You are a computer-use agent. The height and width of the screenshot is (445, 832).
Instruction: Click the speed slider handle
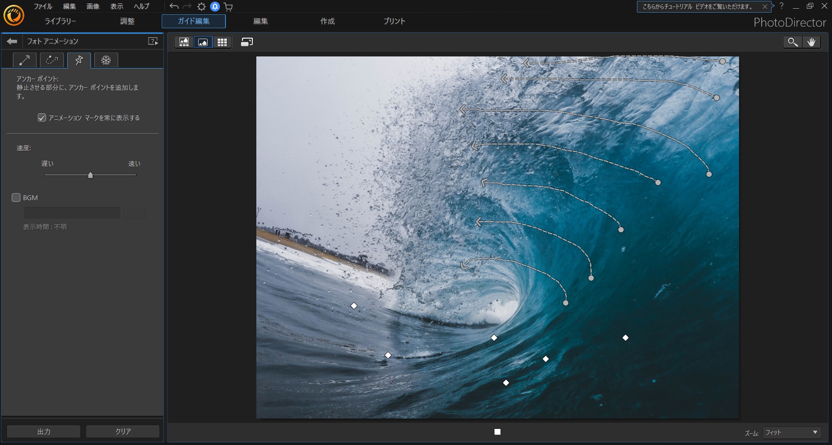click(x=90, y=175)
